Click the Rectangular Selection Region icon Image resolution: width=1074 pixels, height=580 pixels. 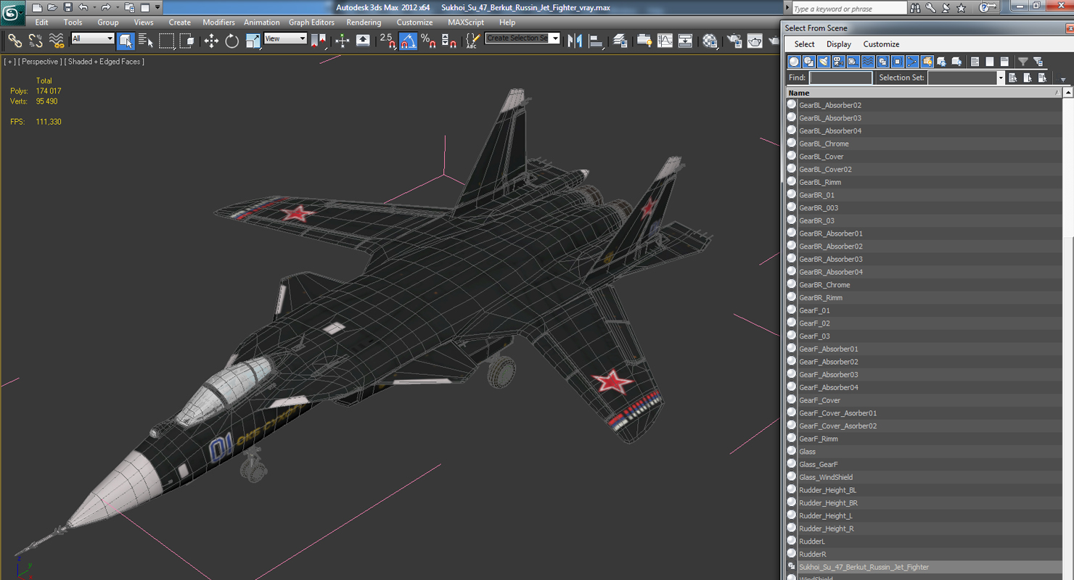click(167, 41)
